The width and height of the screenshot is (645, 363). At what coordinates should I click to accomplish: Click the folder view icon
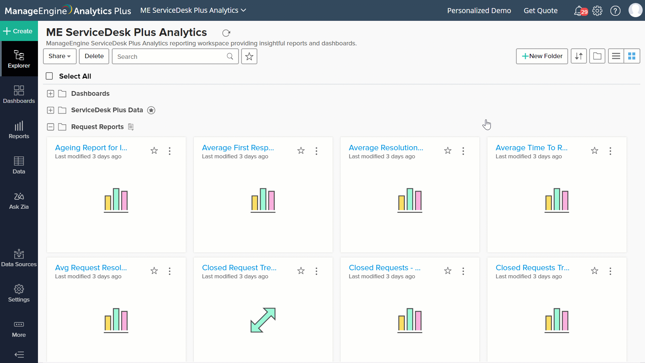point(597,56)
